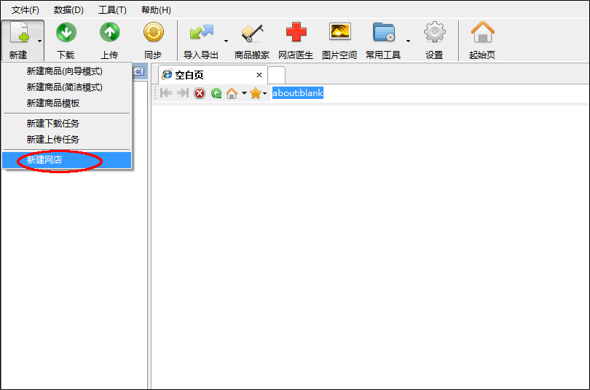This screenshot has width=590, height=390.
Task: Click the browser home icon
Action: pyautogui.click(x=232, y=93)
